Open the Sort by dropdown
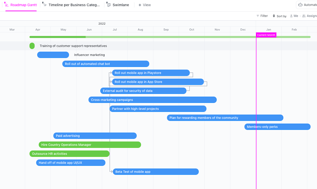This screenshot has height=189, width=317. pyautogui.click(x=279, y=16)
